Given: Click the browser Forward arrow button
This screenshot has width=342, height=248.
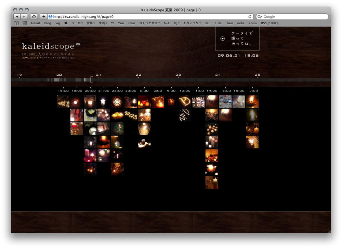Looking at the screenshot, I should pos(24,16).
